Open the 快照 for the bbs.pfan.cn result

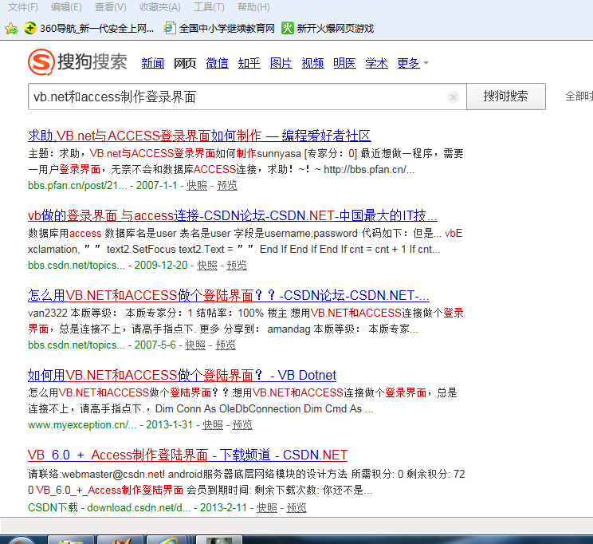pyautogui.click(x=197, y=186)
